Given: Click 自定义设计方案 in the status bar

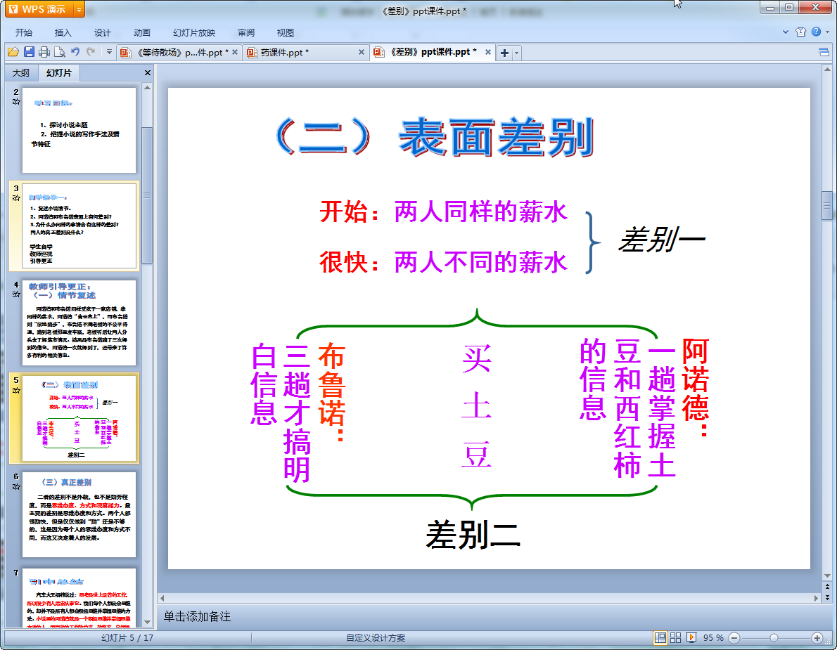Looking at the screenshot, I should (x=376, y=638).
